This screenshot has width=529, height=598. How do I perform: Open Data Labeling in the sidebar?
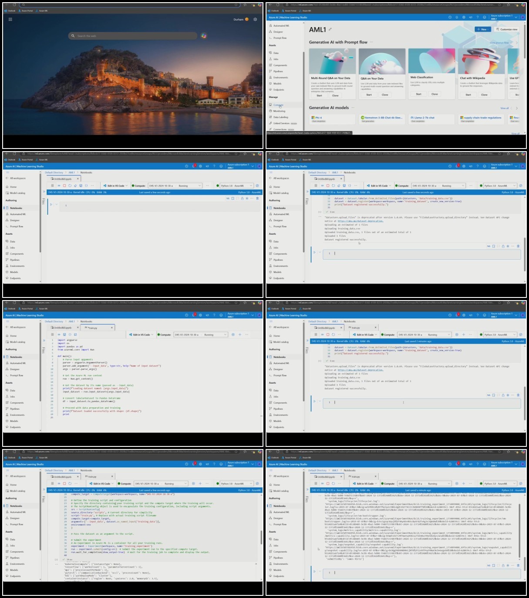[x=280, y=117]
